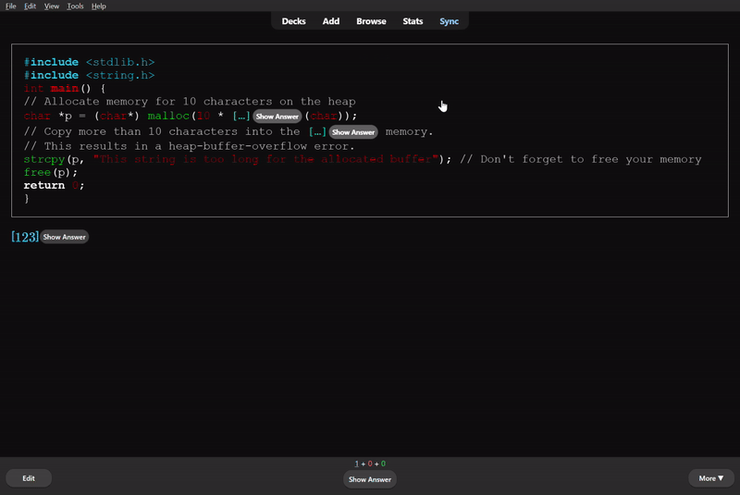Click '#include <stdlib.h>' line
Viewport: 740px width, 495px height.
89,62
